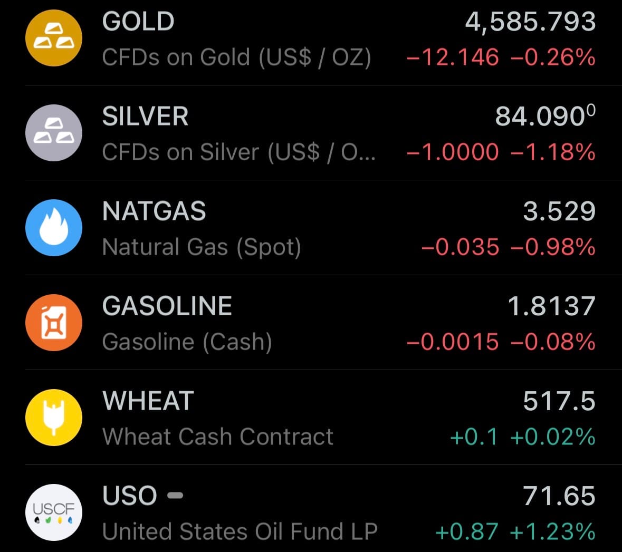Click the gold price 4,585.793
Viewport: 622px width, 552px height.
[x=530, y=22]
